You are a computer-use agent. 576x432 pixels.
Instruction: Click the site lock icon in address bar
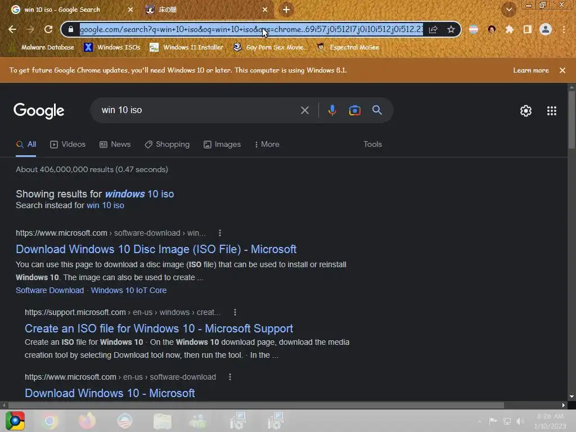(x=71, y=29)
